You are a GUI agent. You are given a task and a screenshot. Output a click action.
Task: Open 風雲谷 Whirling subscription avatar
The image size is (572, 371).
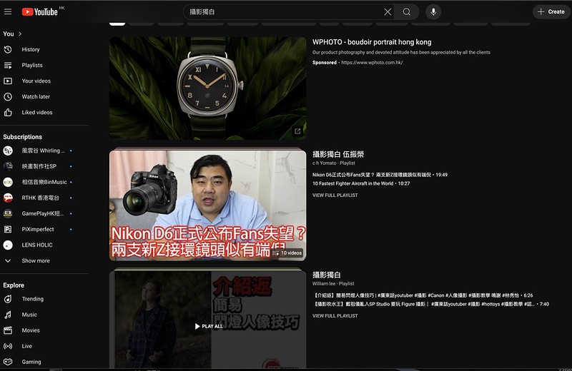[x=8, y=151]
